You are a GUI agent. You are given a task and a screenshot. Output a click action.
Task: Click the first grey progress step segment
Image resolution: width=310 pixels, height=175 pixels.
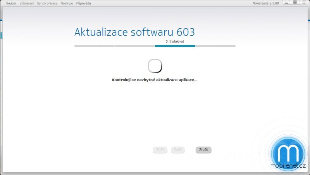tap(94, 46)
